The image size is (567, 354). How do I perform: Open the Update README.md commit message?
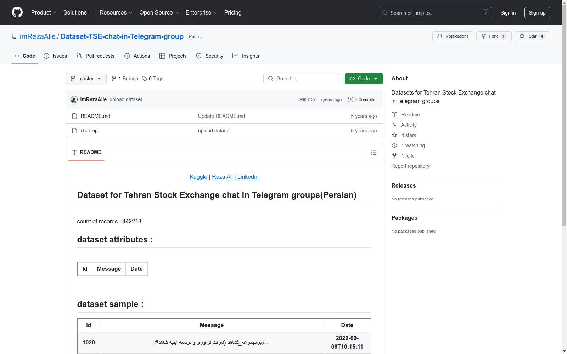(x=221, y=116)
